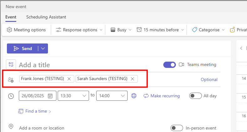Click the location pin icon
This screenshot has height=132, width=247.
(11, 127)
